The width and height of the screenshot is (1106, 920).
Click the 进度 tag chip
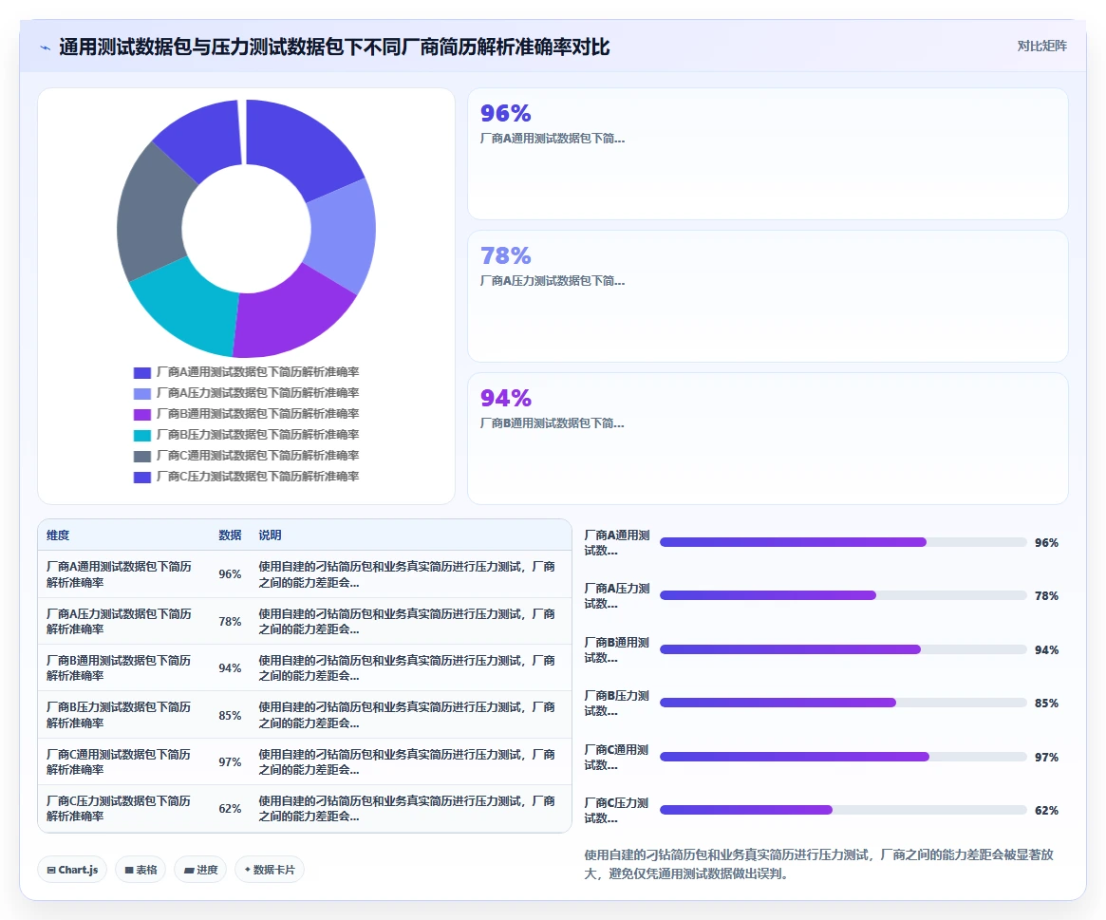point(200,869)
